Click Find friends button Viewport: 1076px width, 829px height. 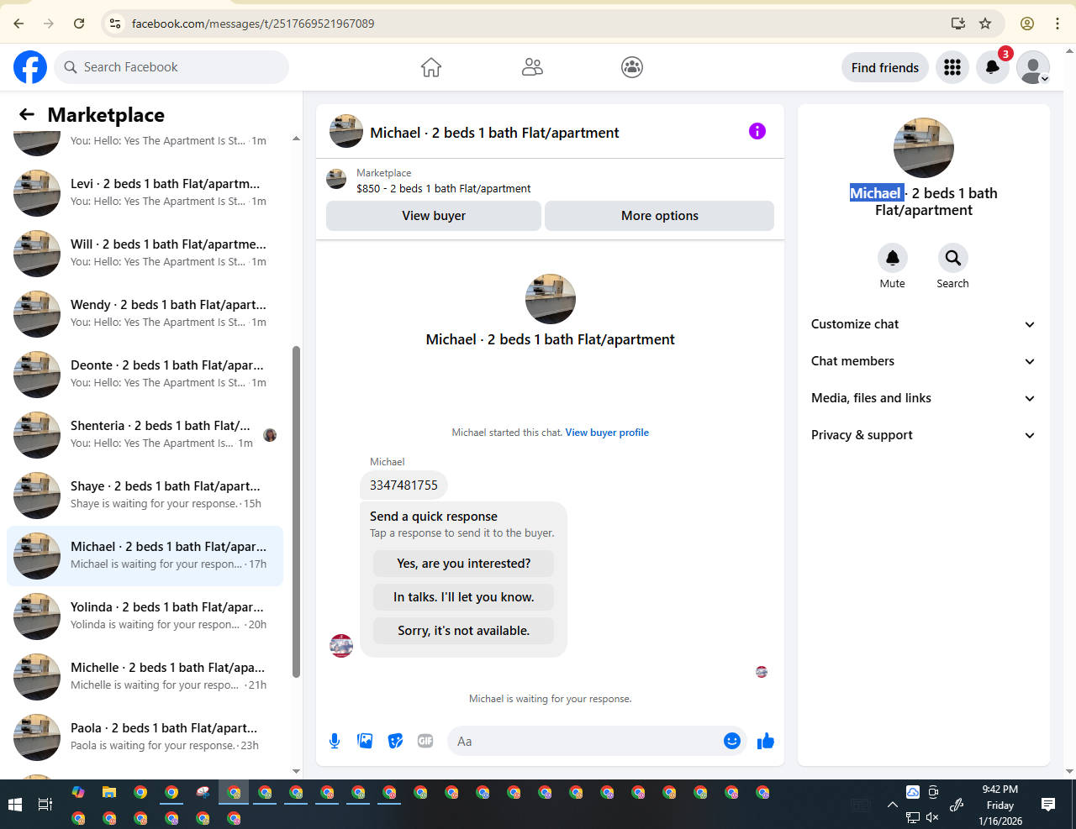[885, 67]
